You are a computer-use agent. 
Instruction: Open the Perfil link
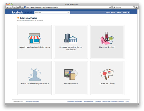pyautogui.click(x=119, y=13)
